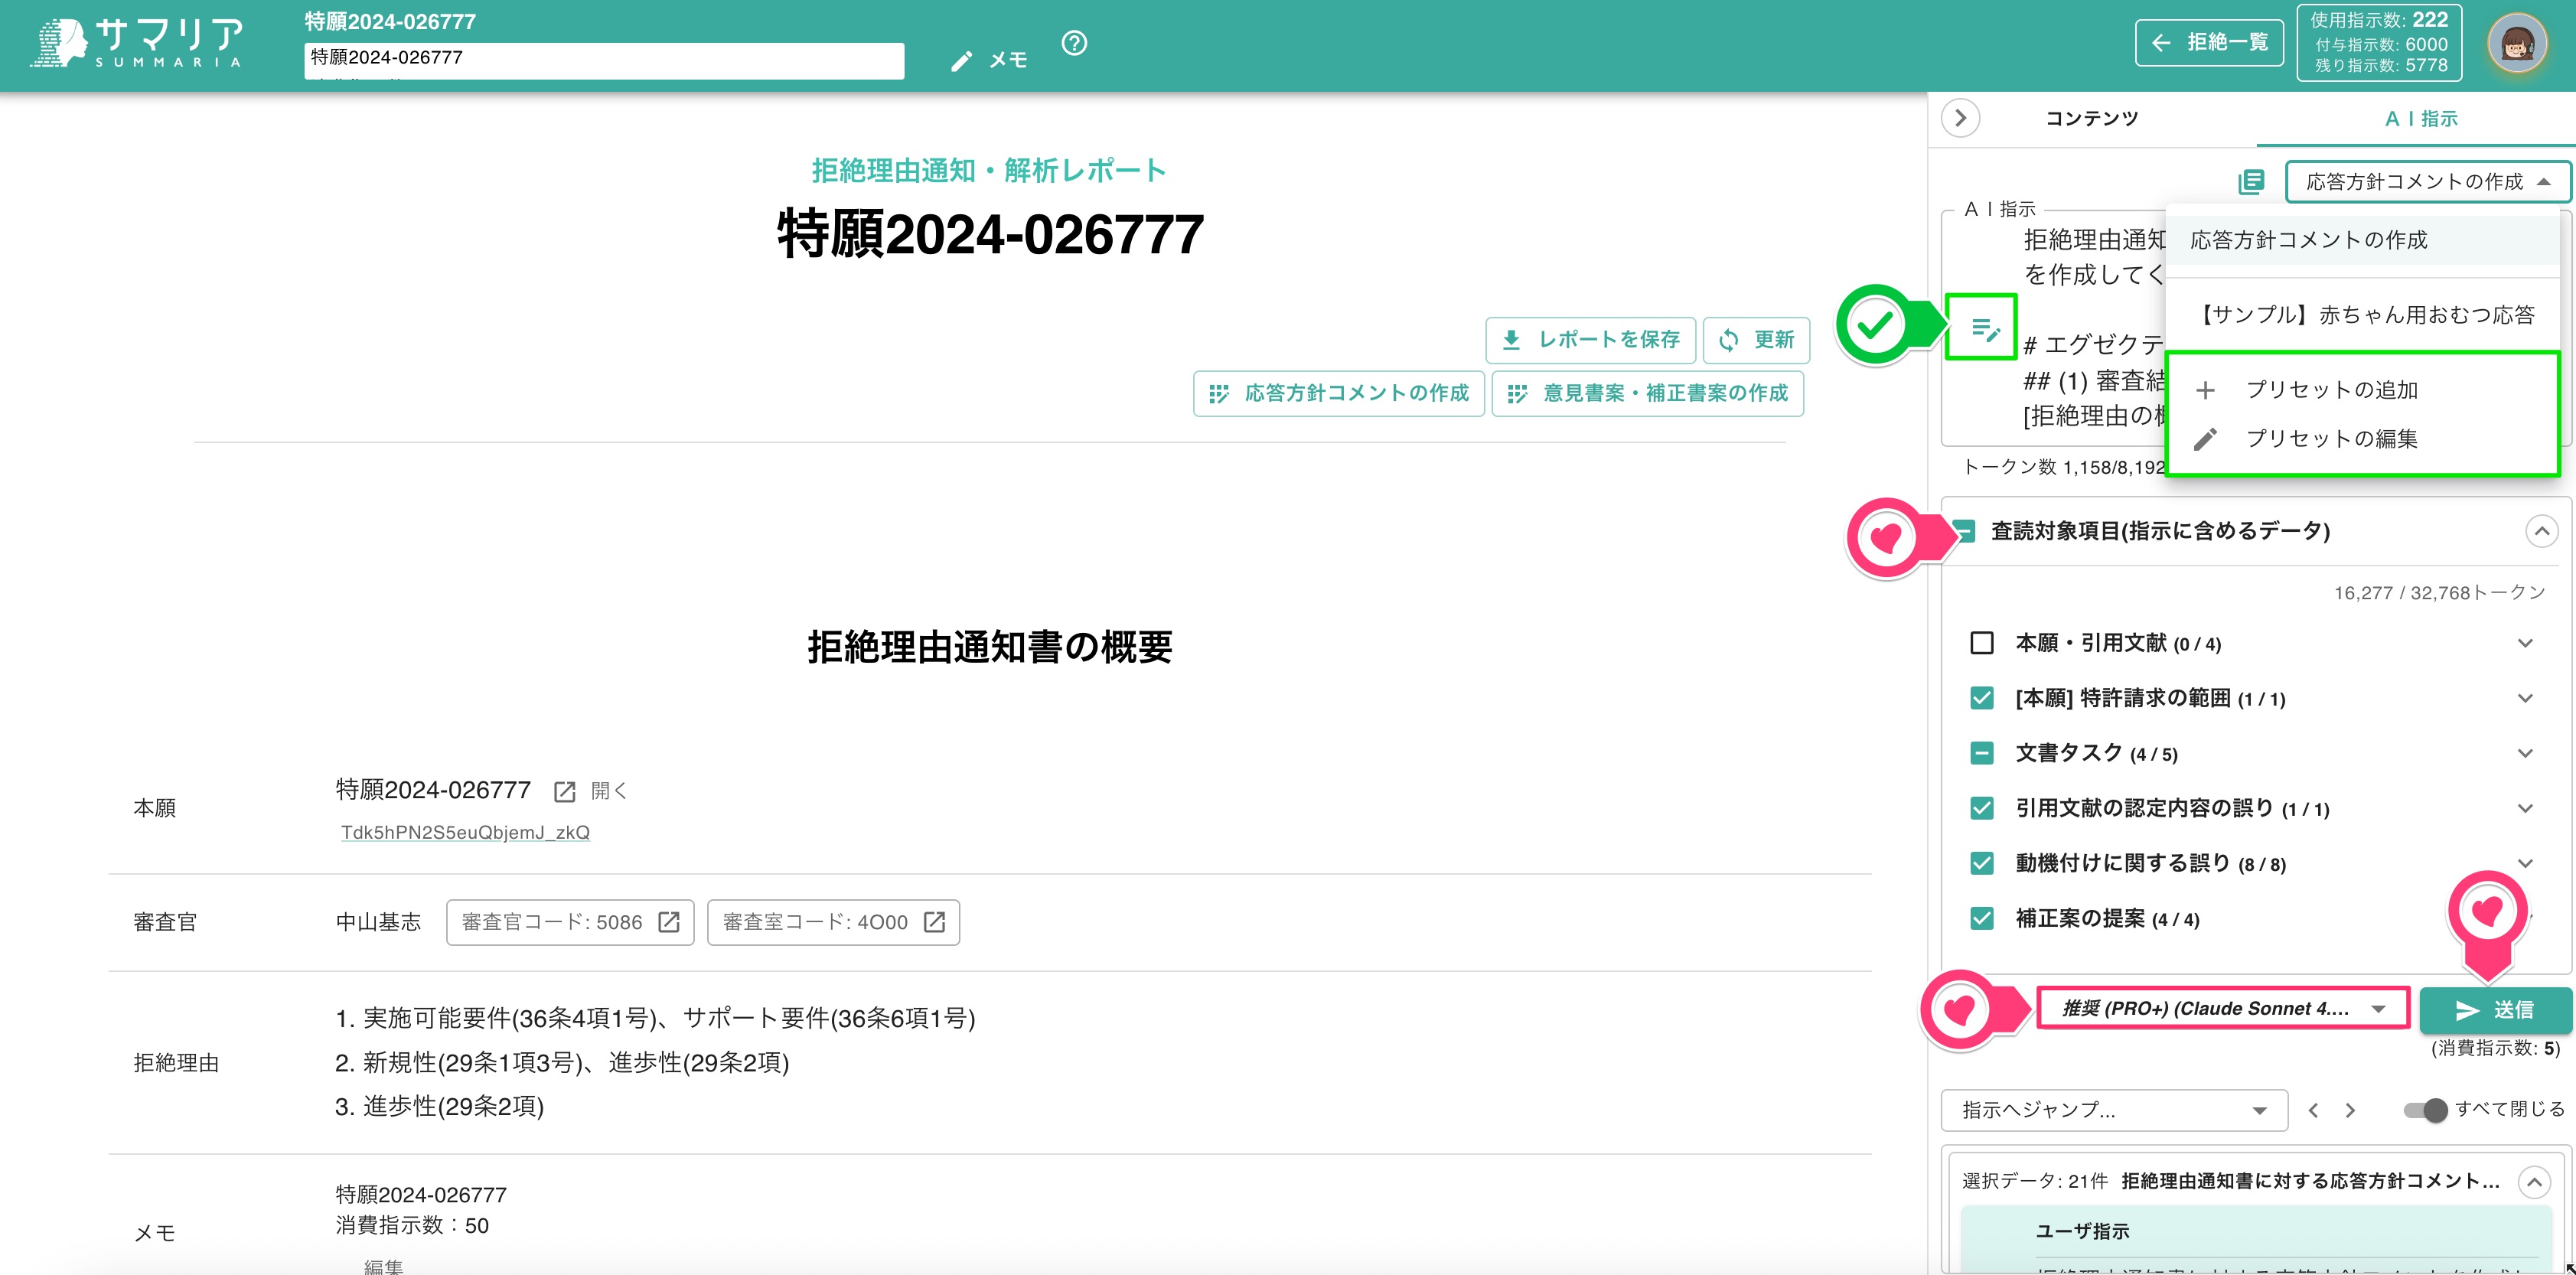Open external link for 審査室コード: 4O00

point(934,922)
